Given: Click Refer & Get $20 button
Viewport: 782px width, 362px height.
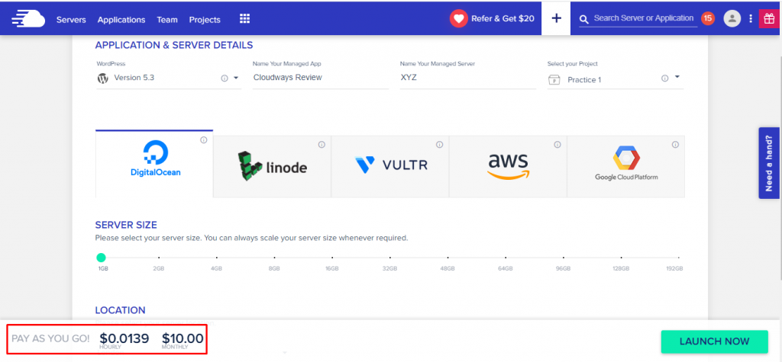Looking at the screenshot, I should click(x=493, y=18).
